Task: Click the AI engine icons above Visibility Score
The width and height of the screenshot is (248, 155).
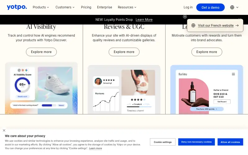Action: [22, 70]
